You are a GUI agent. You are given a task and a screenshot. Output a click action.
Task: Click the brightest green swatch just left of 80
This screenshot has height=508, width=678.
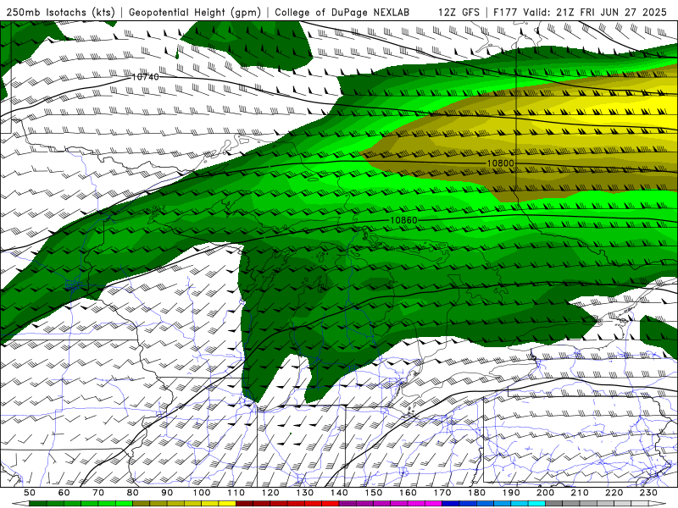coord(124,504)
